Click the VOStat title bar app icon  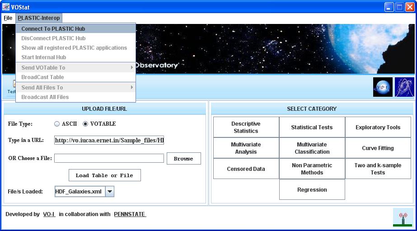coord(5,7)
